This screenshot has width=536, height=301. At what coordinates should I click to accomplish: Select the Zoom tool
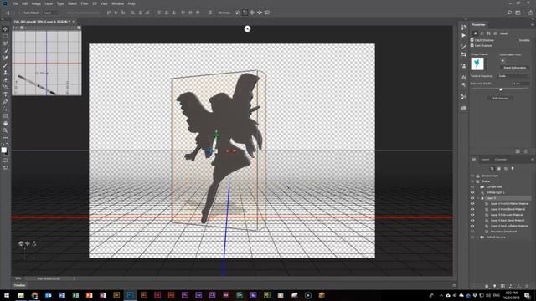[5, 130]
